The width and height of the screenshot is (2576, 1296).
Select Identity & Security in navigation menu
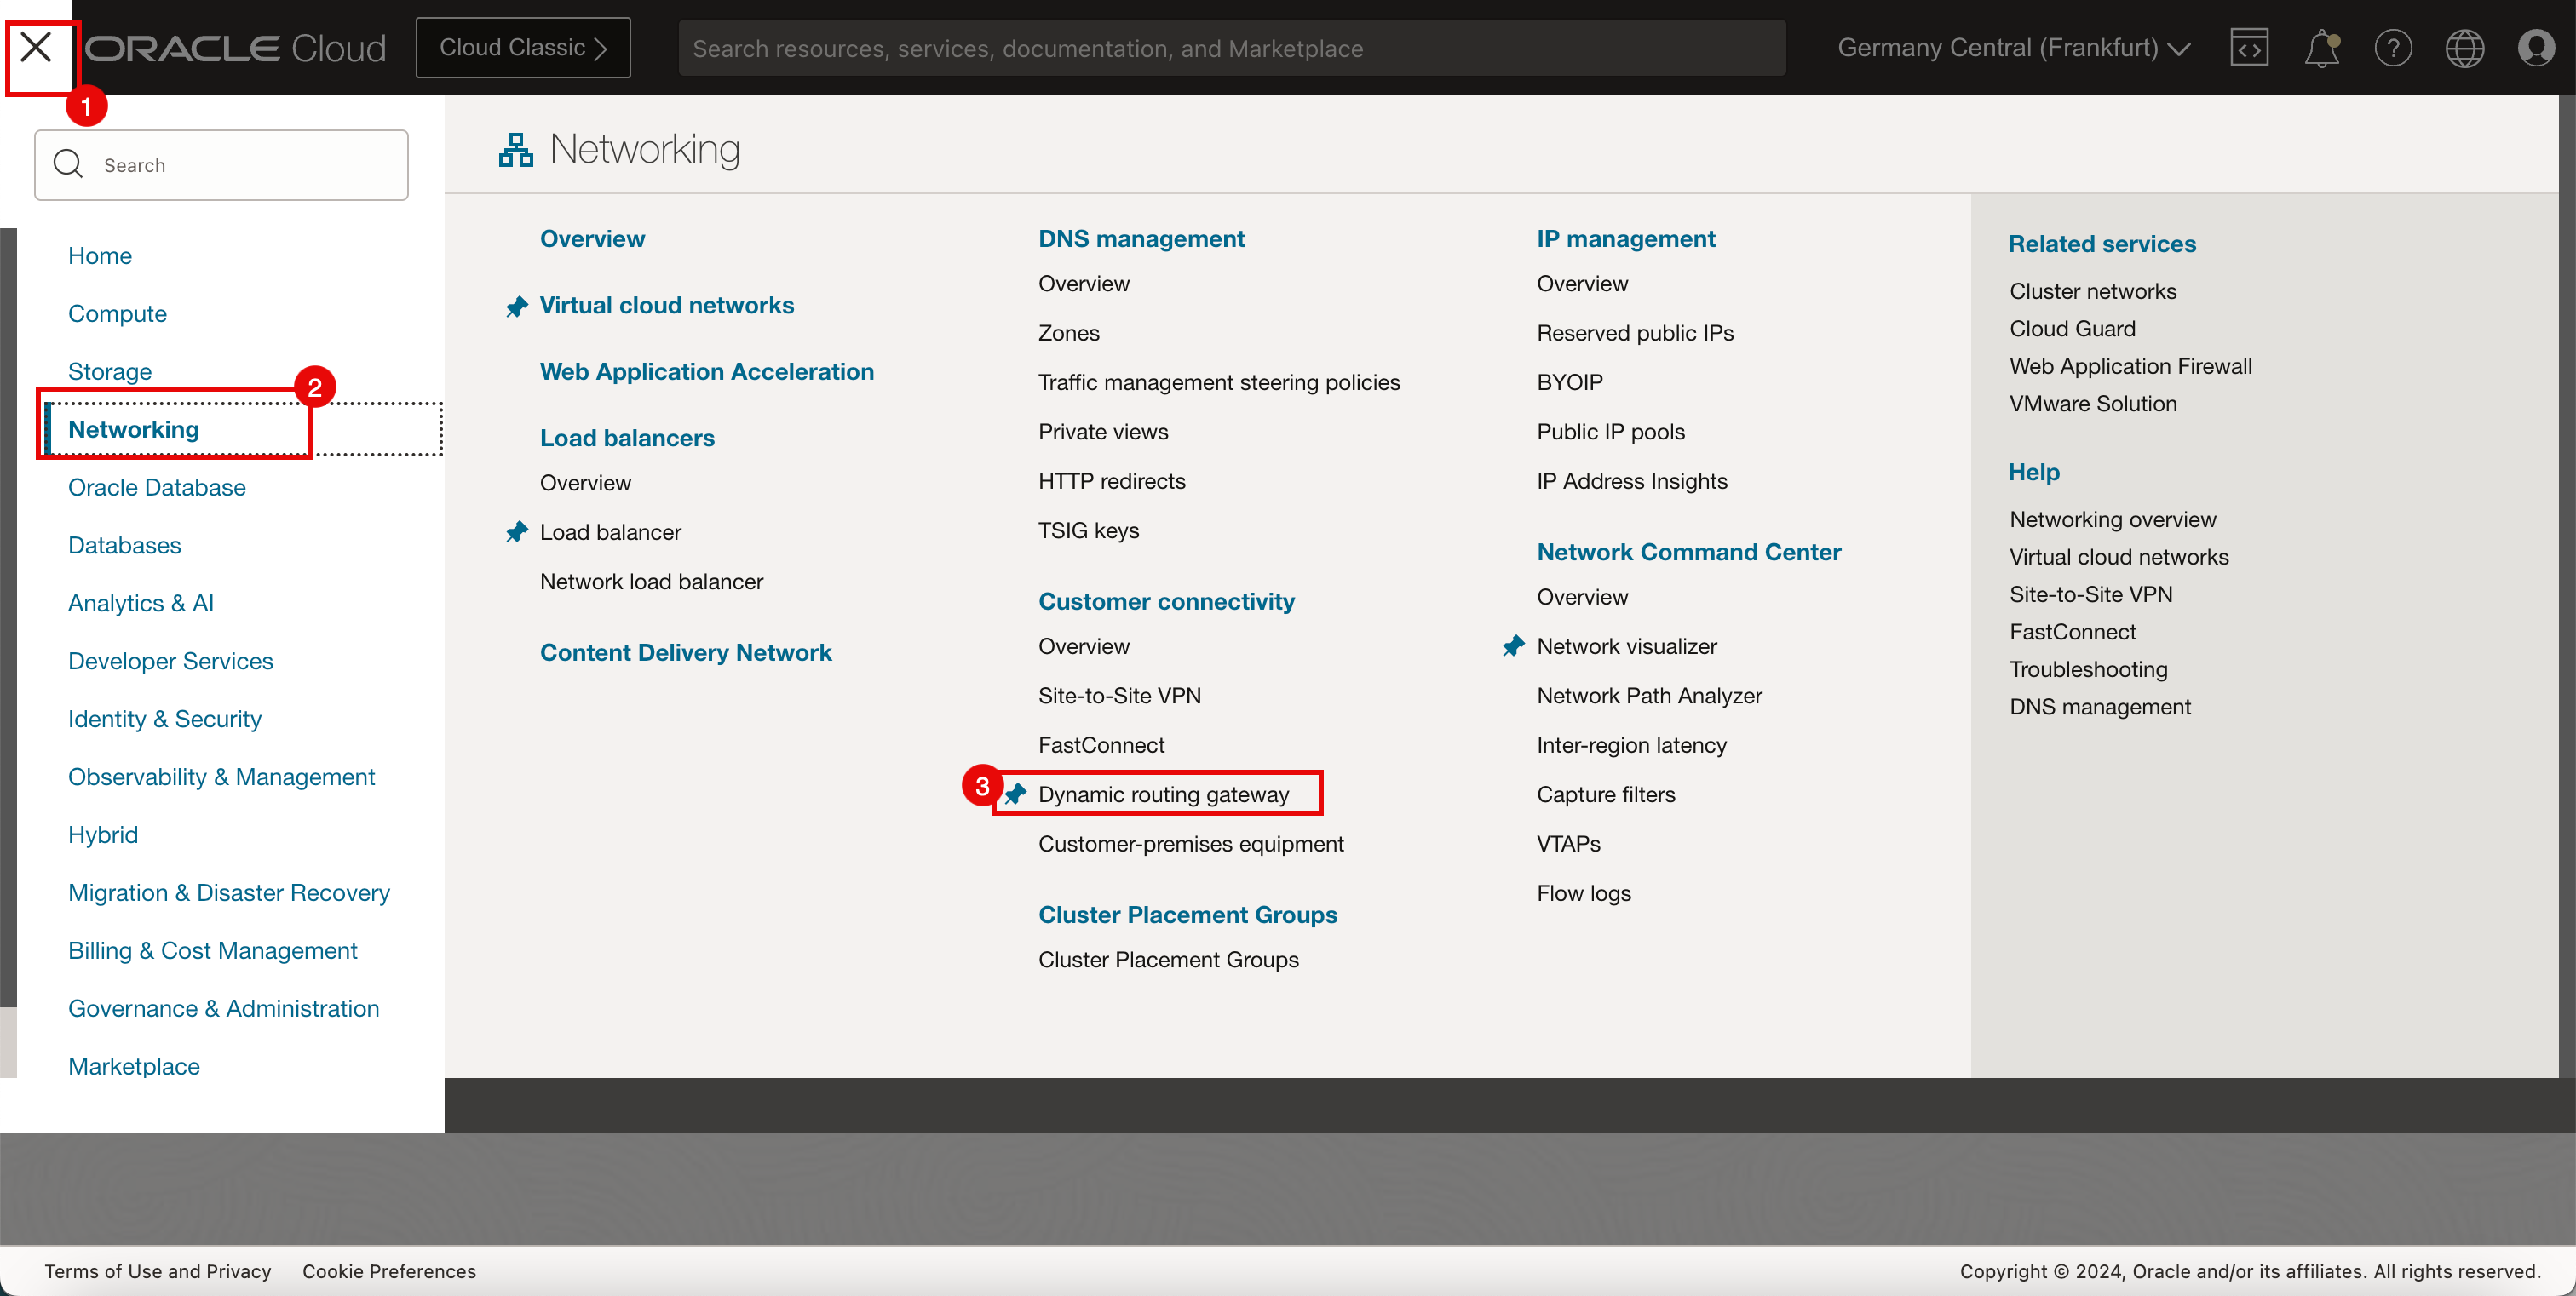(164, 719)
